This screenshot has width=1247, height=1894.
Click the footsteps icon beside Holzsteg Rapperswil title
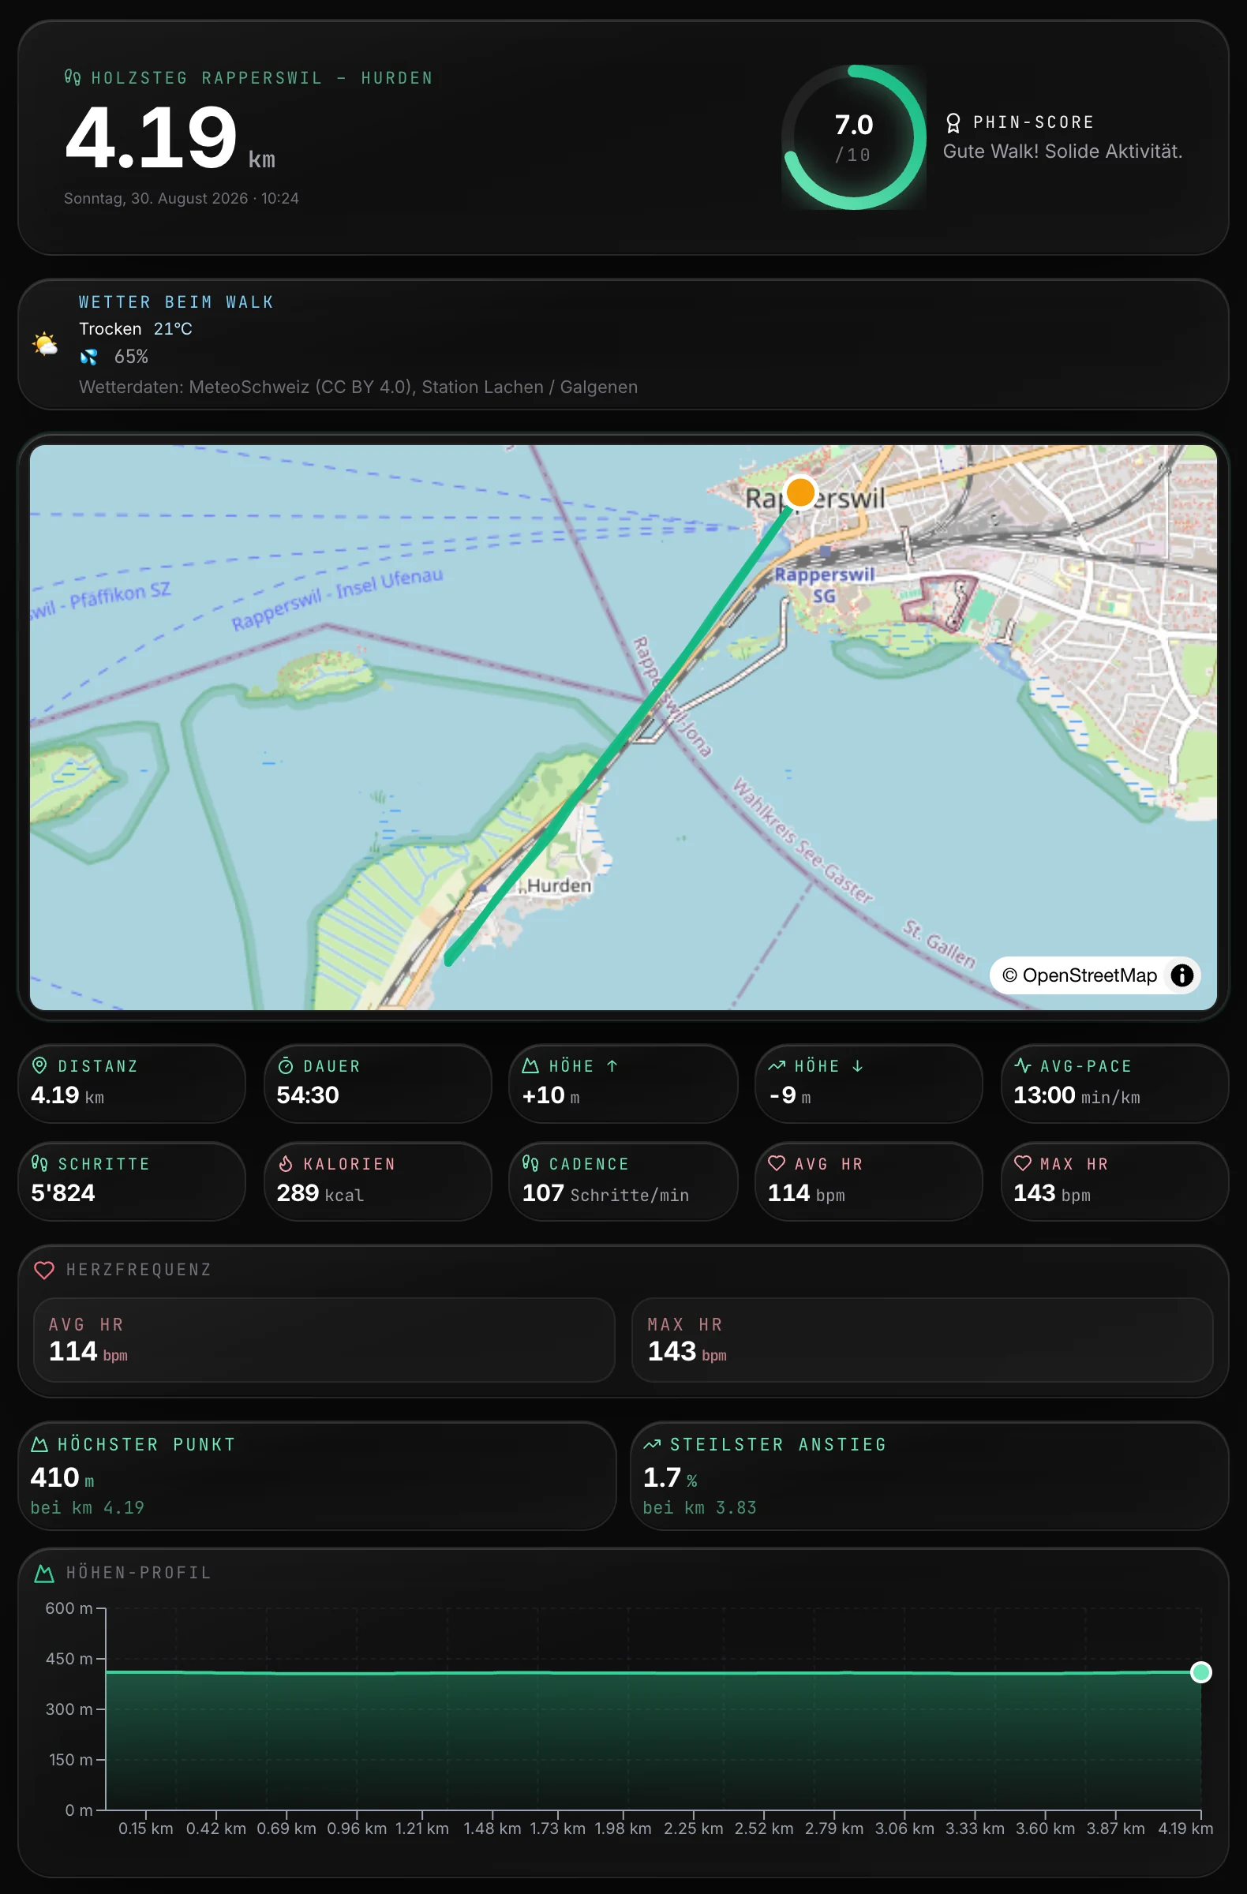73,77
